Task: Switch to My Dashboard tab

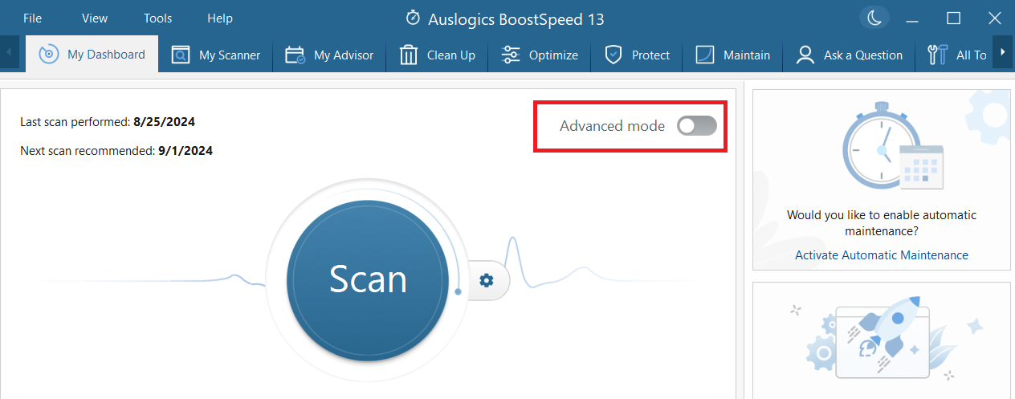Action: [x=92, y=55]
